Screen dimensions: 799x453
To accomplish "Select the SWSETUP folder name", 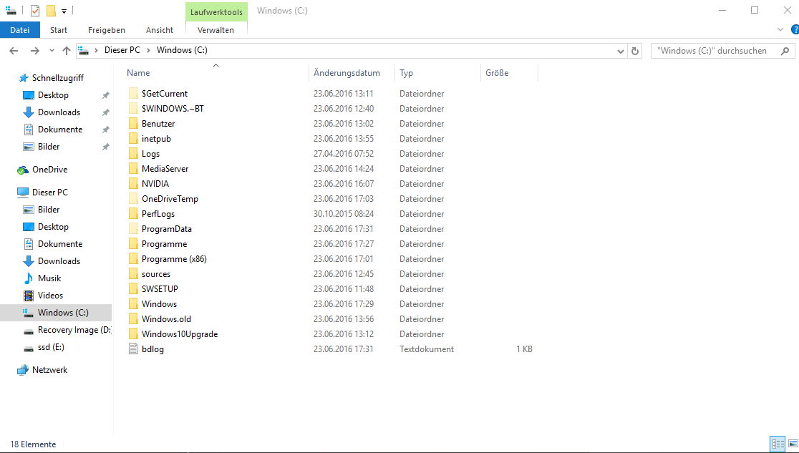I will coord(160,289).
